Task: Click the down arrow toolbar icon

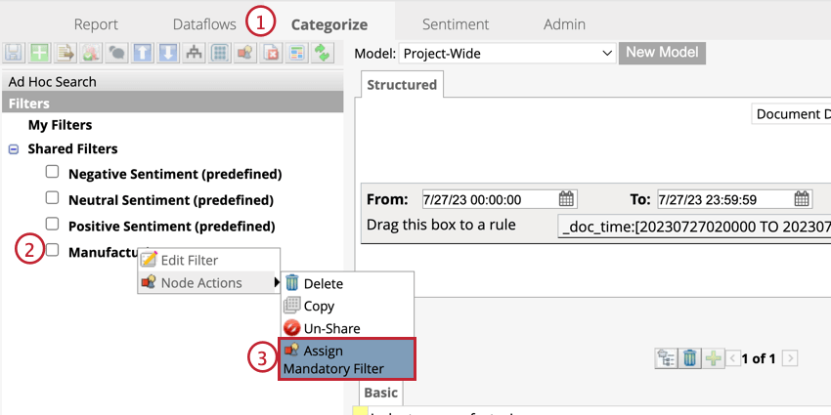Action: [168, 53]
